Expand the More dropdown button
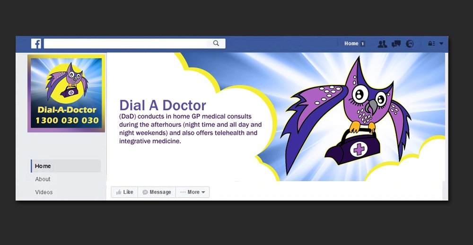This screenshot has height=245, width=473. click(x=193, y=192)
